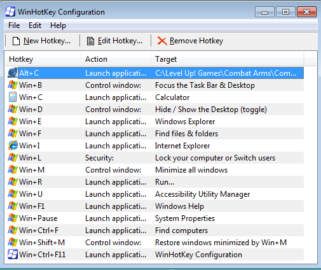321x270 pixels.
Task: Click 'Find files & folders' target text
Action: [x=186, y=134]
